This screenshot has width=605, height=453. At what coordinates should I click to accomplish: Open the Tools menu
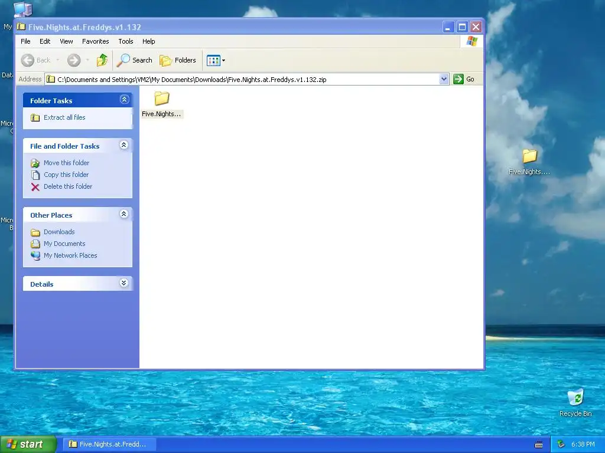[x=126, y=41]
